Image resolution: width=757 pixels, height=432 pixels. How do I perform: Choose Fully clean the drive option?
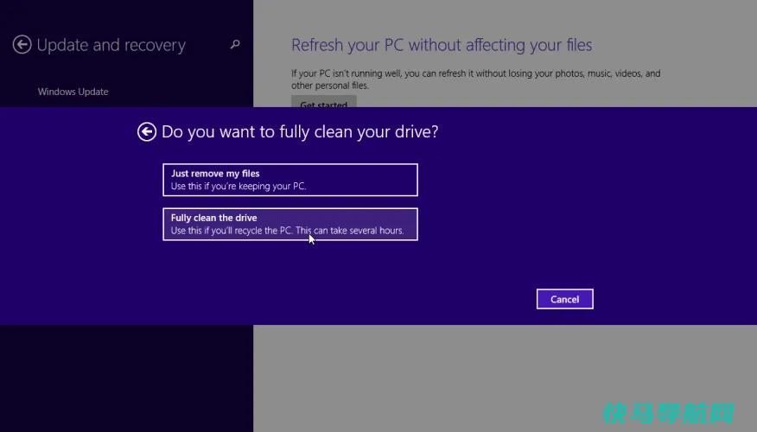tap(290, 224)
